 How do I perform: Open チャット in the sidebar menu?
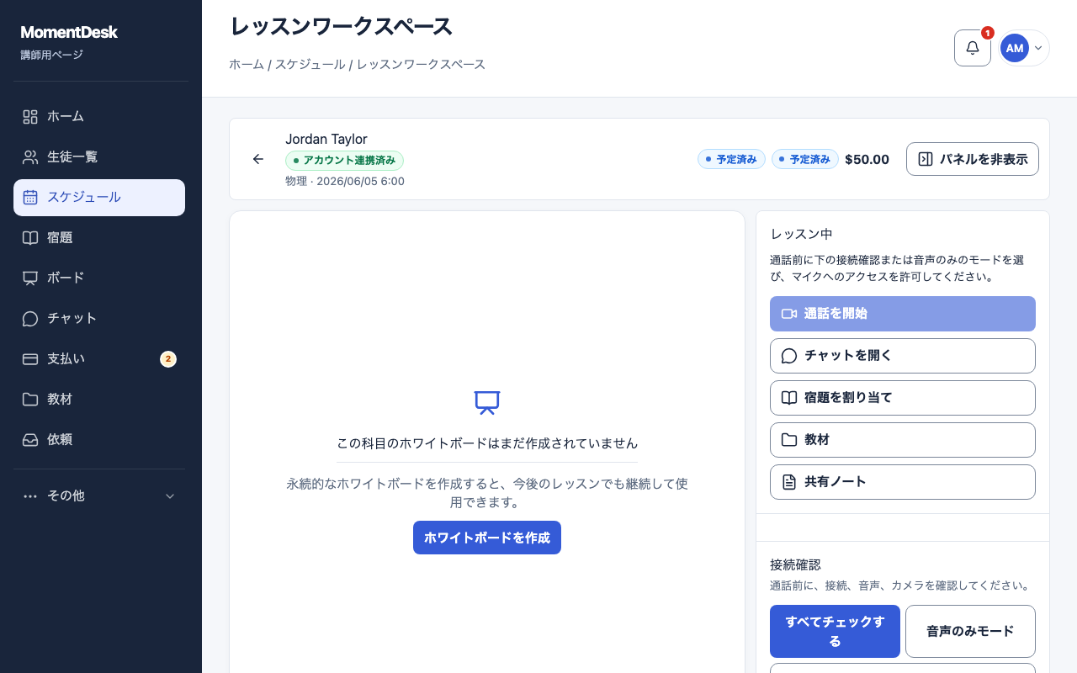99,319
